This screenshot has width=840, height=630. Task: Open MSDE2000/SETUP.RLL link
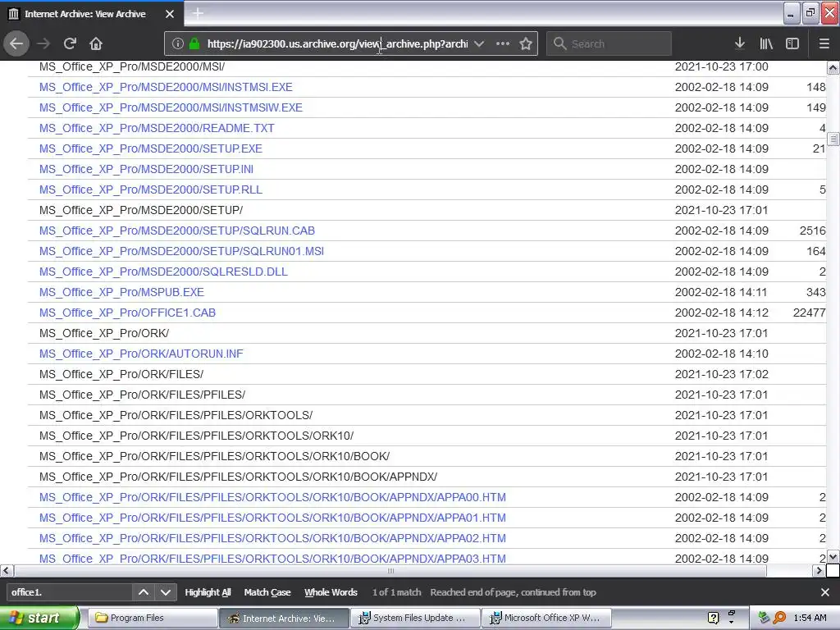[x=151, y=189]
